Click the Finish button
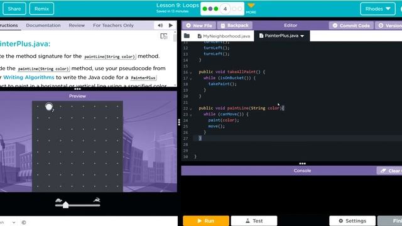The height and width of the screenshot is (226, 402). [390, 220]
